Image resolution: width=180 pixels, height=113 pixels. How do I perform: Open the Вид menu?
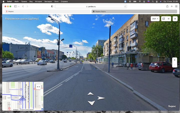31,2
